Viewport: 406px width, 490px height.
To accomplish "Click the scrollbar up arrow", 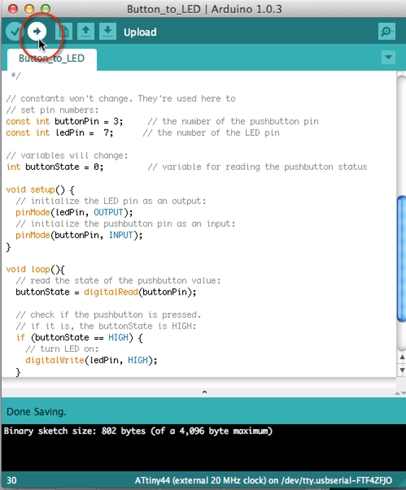I will click(402, 357).
